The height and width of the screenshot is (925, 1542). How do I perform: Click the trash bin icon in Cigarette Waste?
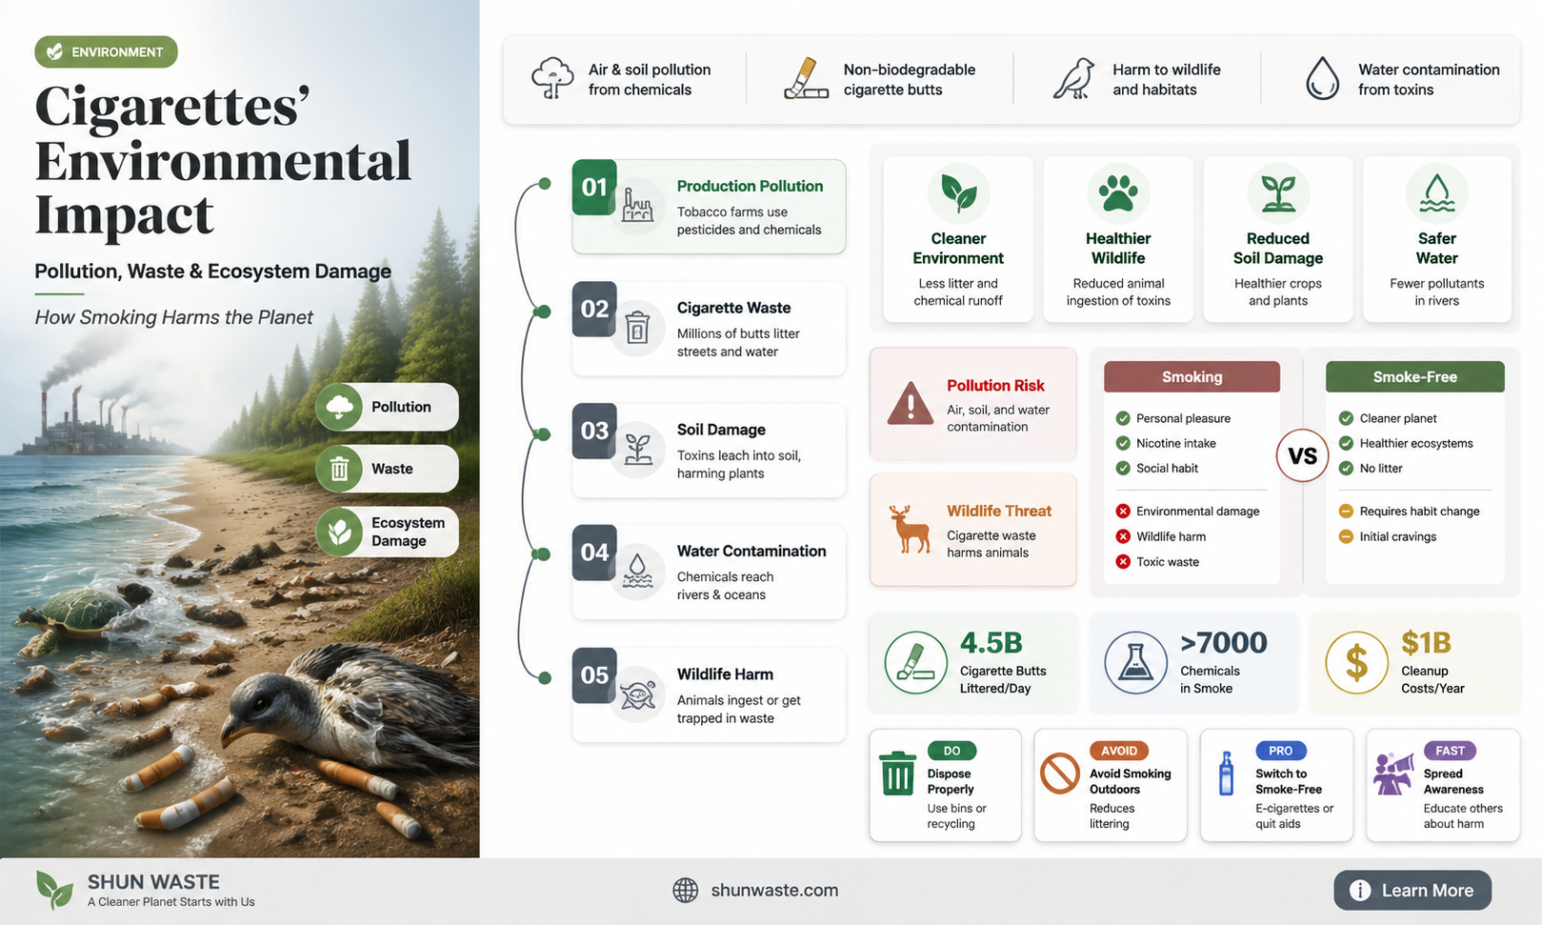[x=637, y=328]
